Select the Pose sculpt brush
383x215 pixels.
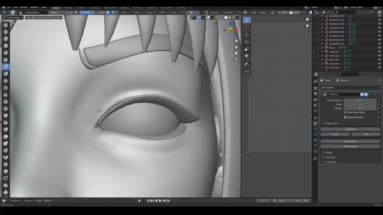pyautogui.click(x=5, y=158)
